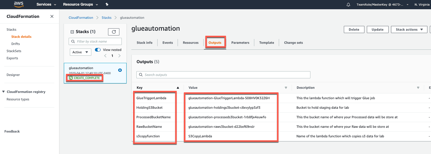Open the Resource Groups dropdown menu
The image size is (431, 154).
pyautogui.click(x=80, y=4)
